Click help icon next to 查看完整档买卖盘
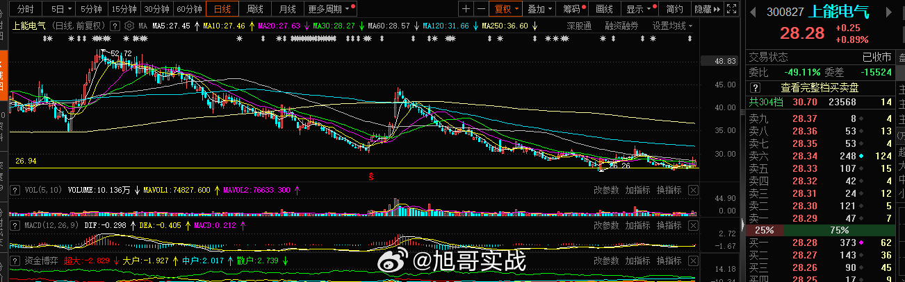 [x=756, y=88]
